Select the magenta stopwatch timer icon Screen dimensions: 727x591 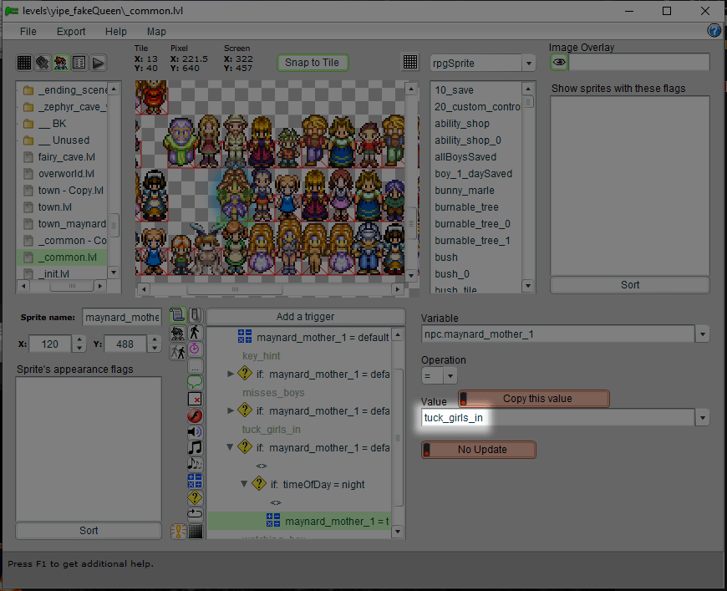coord(195,349)
